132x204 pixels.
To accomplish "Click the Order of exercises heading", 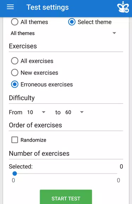I will (35, 125).
